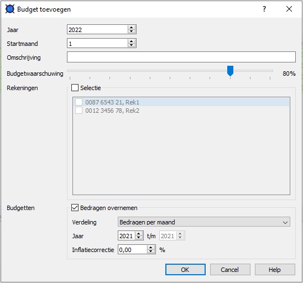Lower Inflatiecorrectie with the down arrow
This screenshot has height=283, width=303.
click(151, 251)
